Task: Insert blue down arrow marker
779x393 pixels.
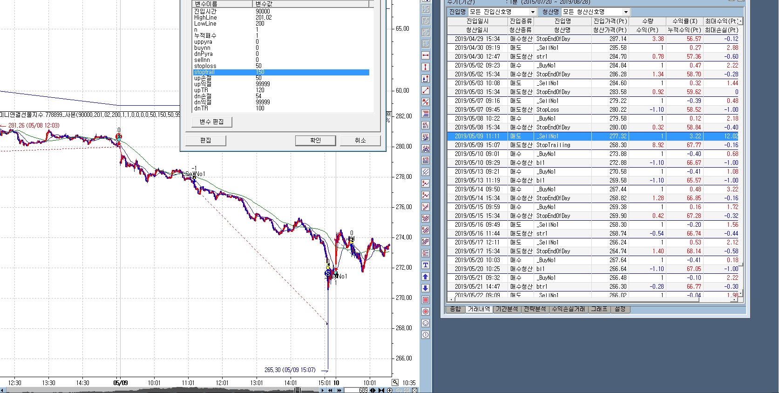Action: pos(426,288)
